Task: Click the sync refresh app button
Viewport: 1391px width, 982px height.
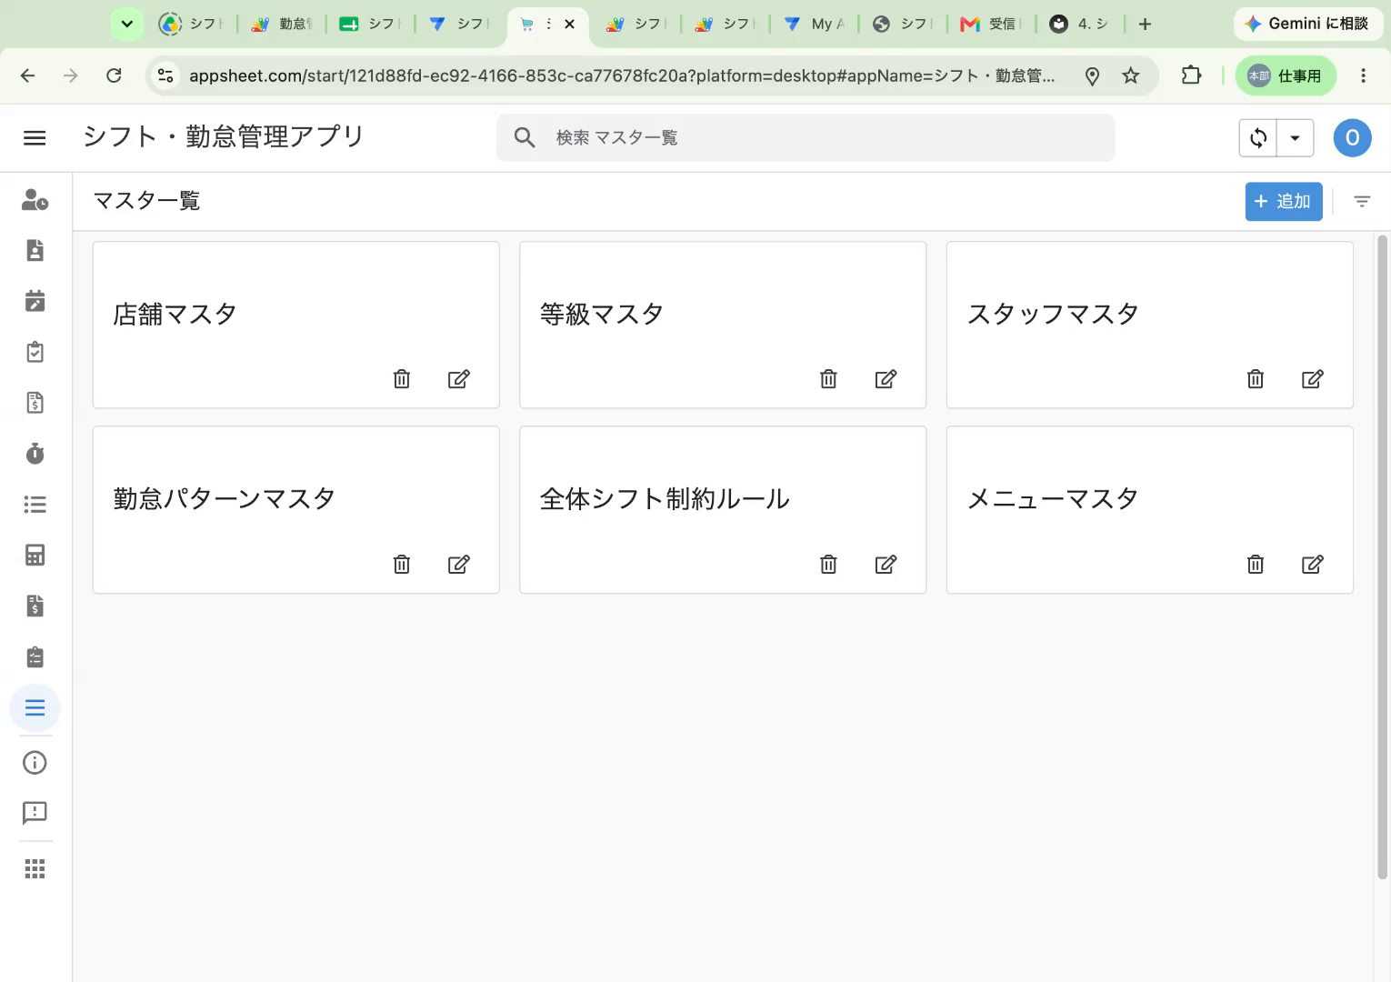Action: tap(1258, 138)
